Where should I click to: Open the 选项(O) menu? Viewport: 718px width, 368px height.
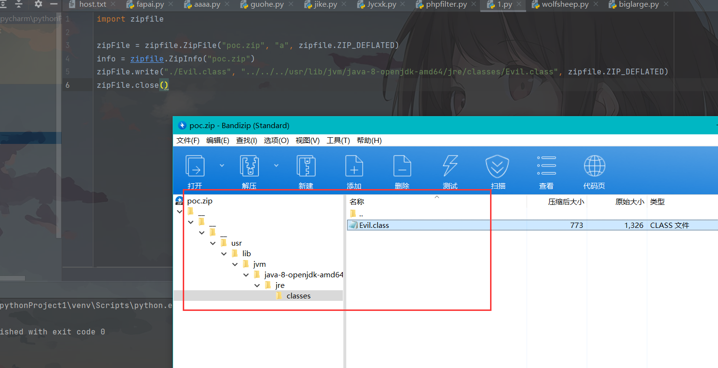[x=276, y=141]
